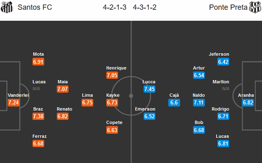This screenshot has width=262, height=163.
Task: Click Cajá's 6.6 rating badge
Action: 174,102
